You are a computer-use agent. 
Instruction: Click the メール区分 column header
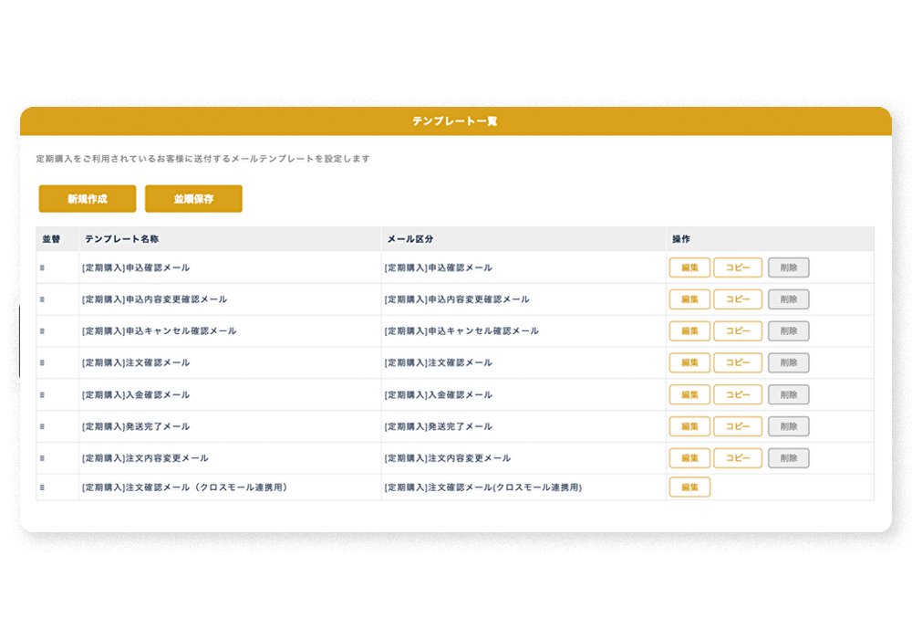click(x=409, y=239)
